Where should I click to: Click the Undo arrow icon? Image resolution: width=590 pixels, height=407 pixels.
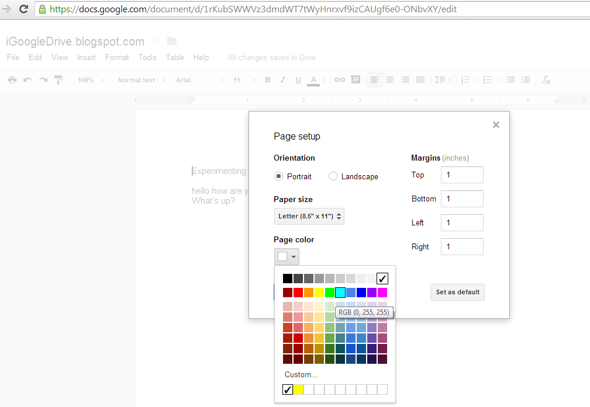[27, 79]
